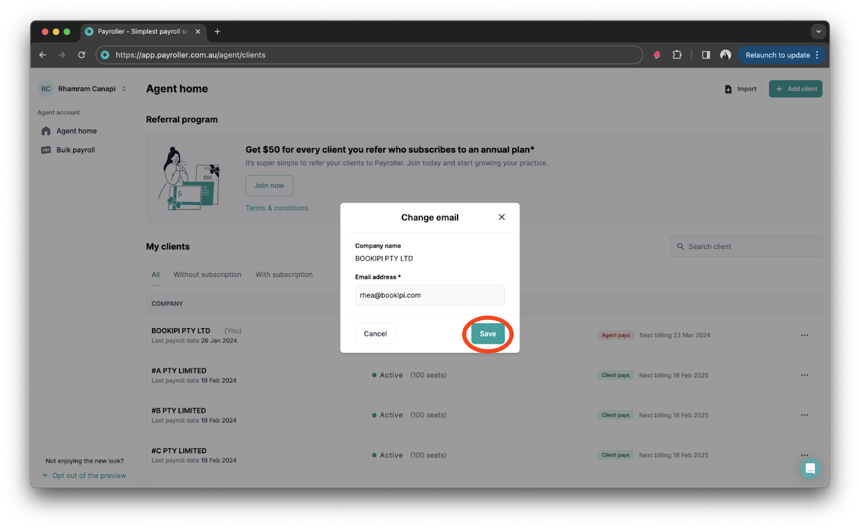Click the red extension icon in toolbar
The width and height of the screenshot is (860, 528).
pos(657,55)
